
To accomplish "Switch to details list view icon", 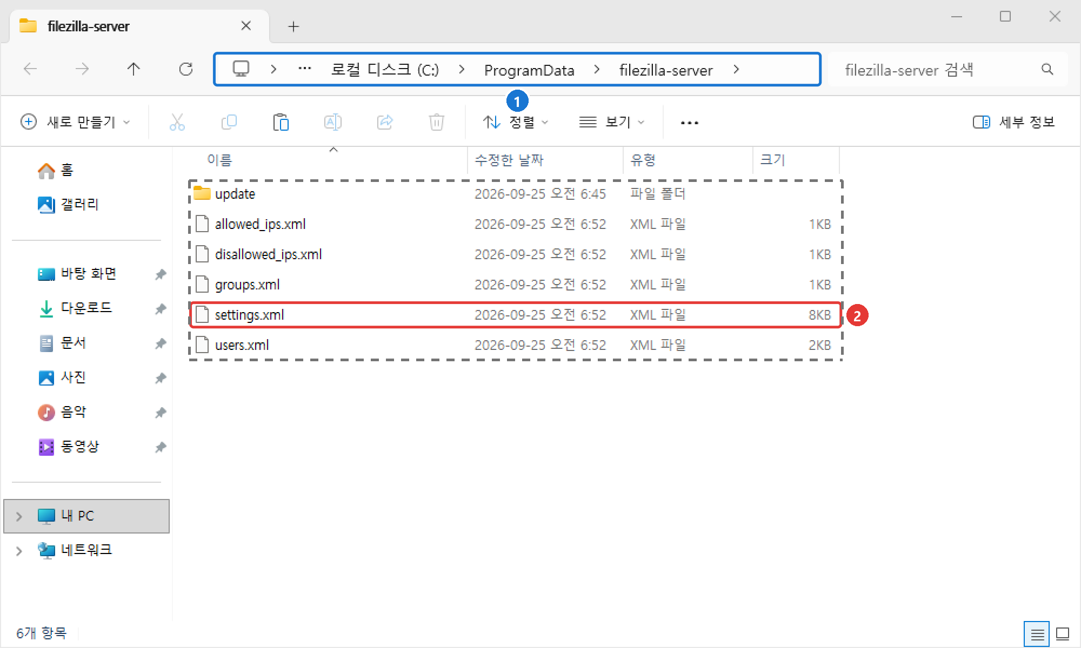I will pyautogui.click(x=1037, y=634).
